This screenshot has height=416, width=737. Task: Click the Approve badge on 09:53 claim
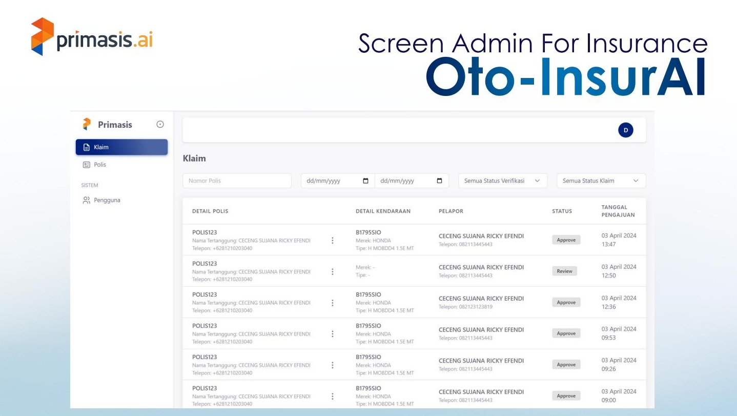pyautogui.click(x=566, y=333)
